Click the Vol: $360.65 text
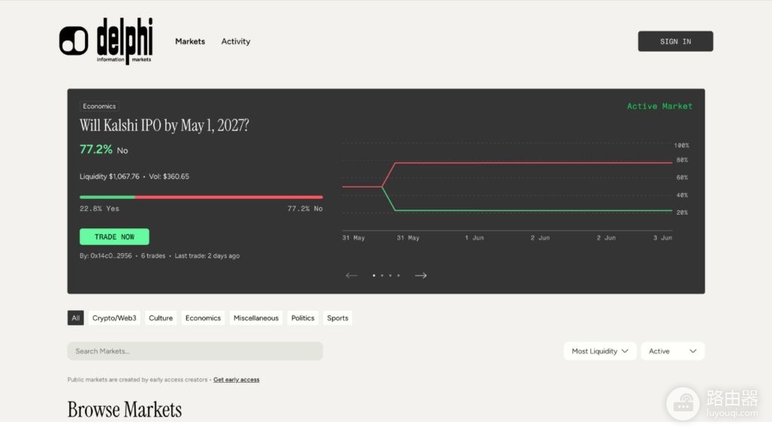772x434 pixels. (x=169, y=176)
